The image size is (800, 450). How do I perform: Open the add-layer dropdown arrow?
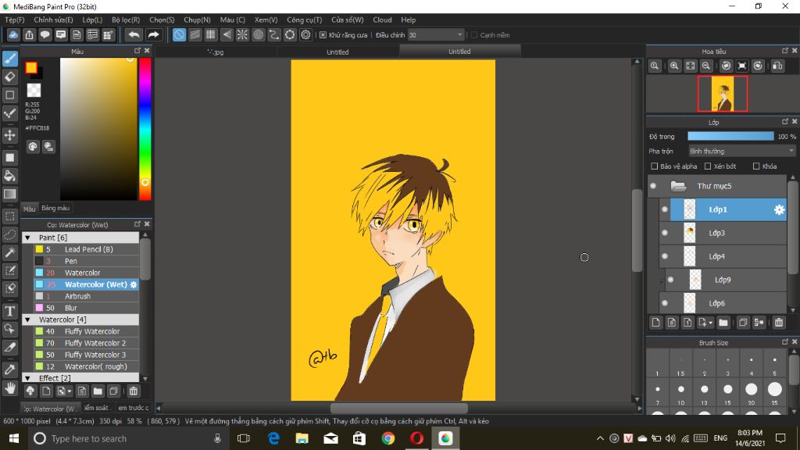pos(710,323)
